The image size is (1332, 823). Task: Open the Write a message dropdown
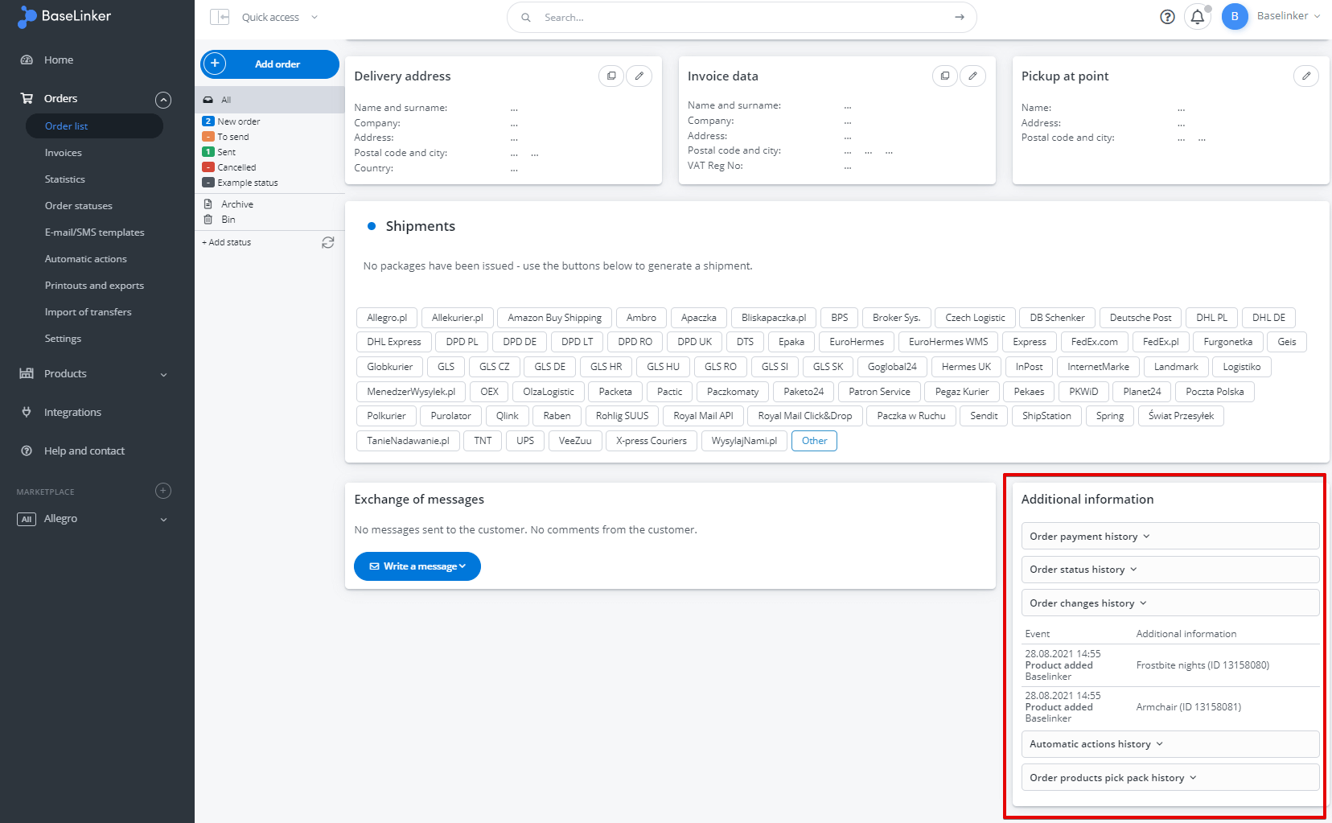[x=417, y=566]
